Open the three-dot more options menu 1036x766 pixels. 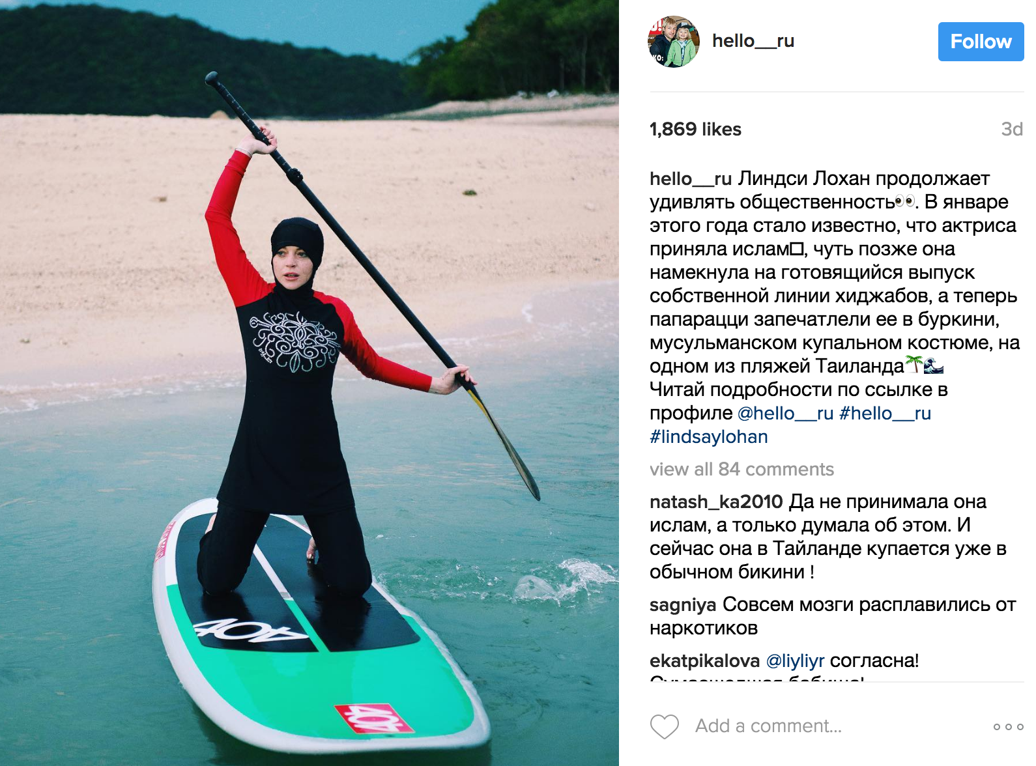[1008, 727]
